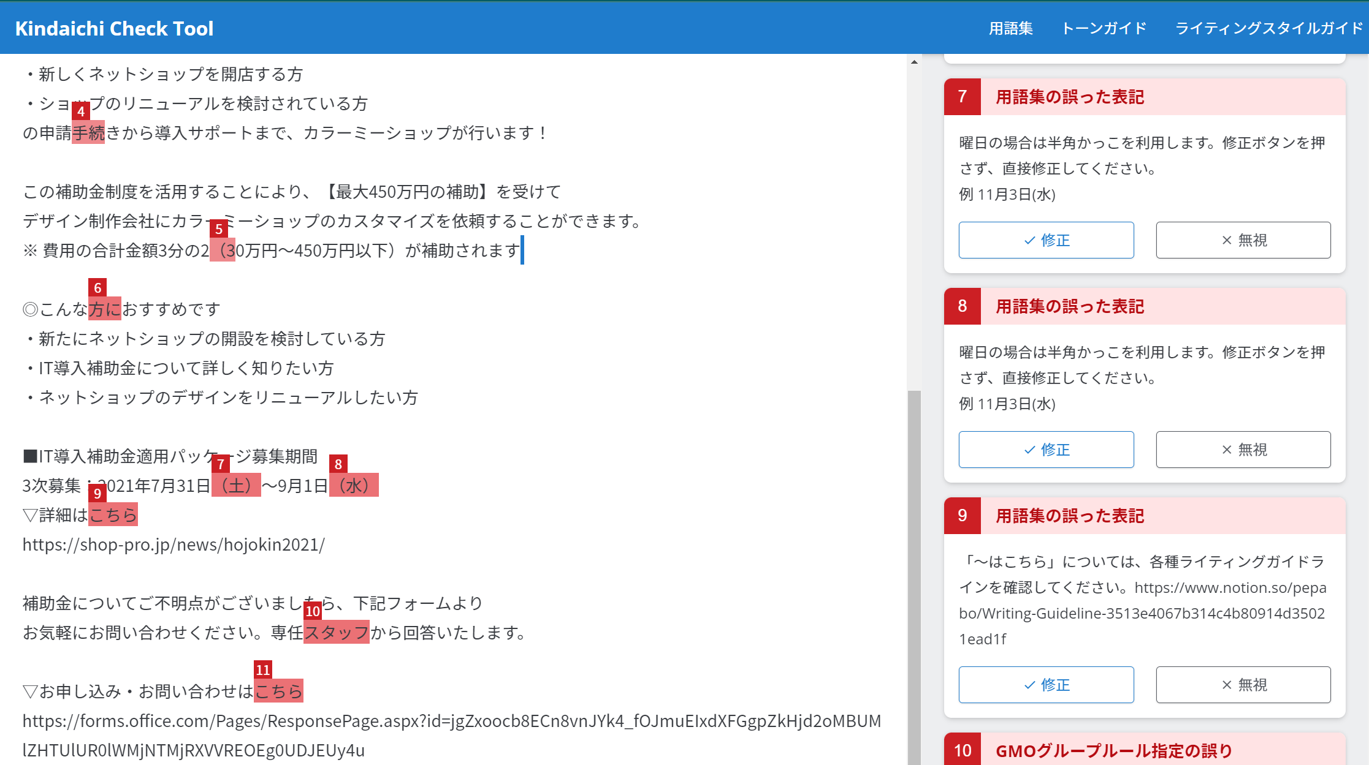Click the scroll-up arrow above the results panel
The width and height of the screenshot is (1369, 765).
tap(915, 61)
